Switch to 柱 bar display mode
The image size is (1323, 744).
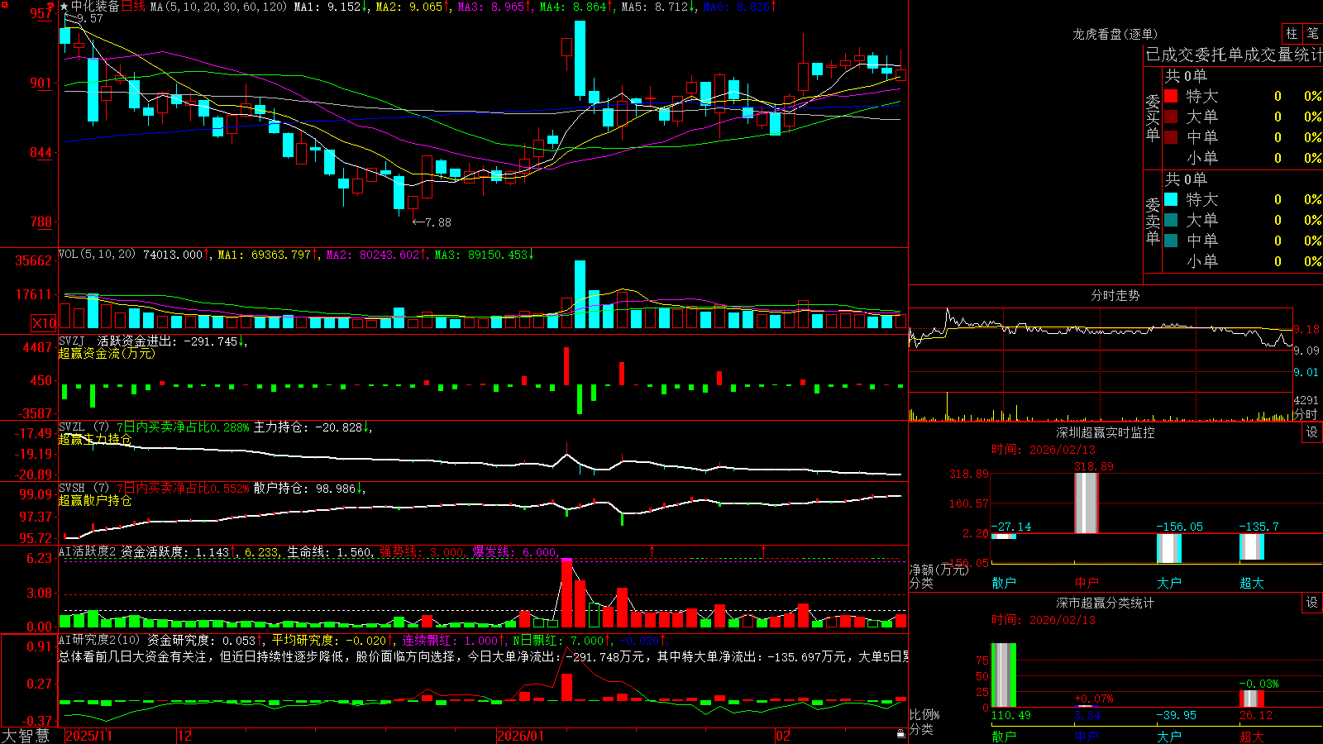click(x=1292, y=34)
